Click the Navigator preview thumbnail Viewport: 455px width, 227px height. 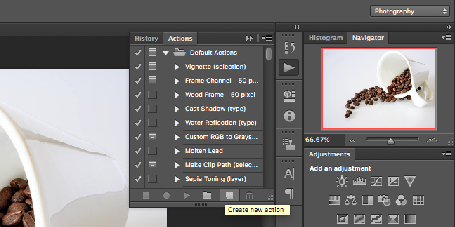point(379,88)
